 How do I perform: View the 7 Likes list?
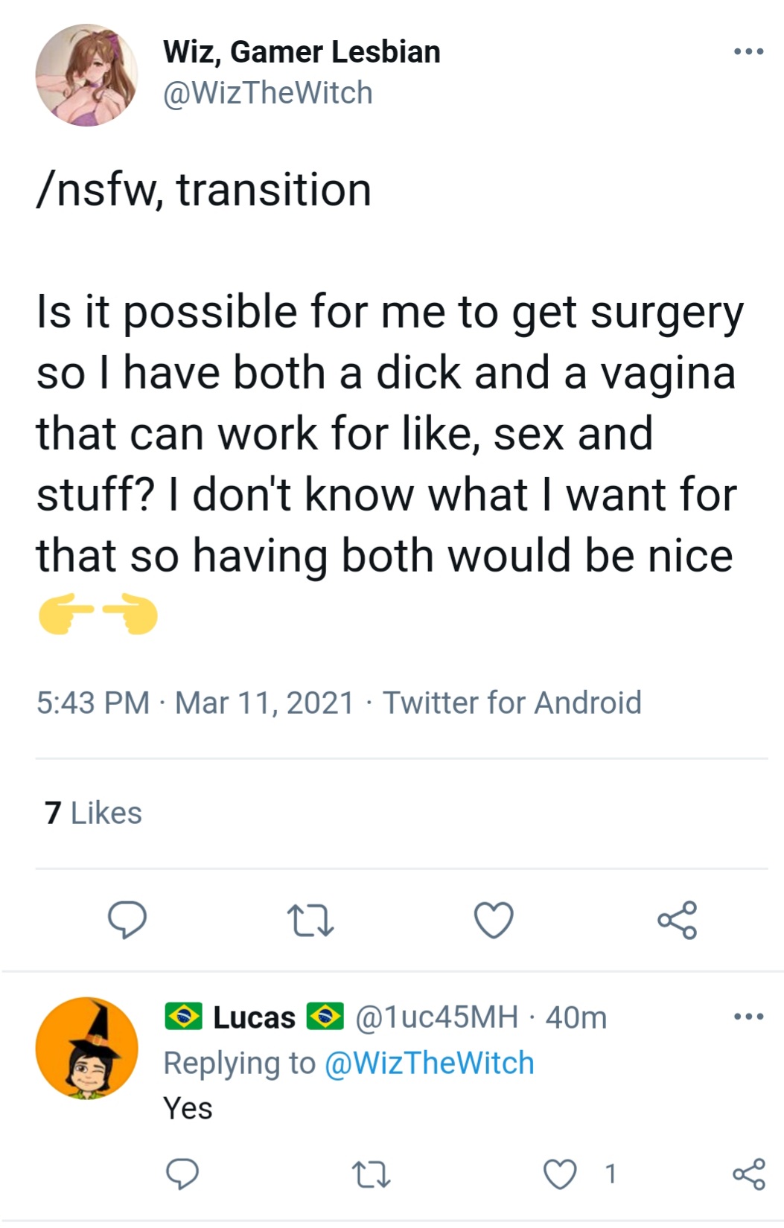[x=93, y=813]
